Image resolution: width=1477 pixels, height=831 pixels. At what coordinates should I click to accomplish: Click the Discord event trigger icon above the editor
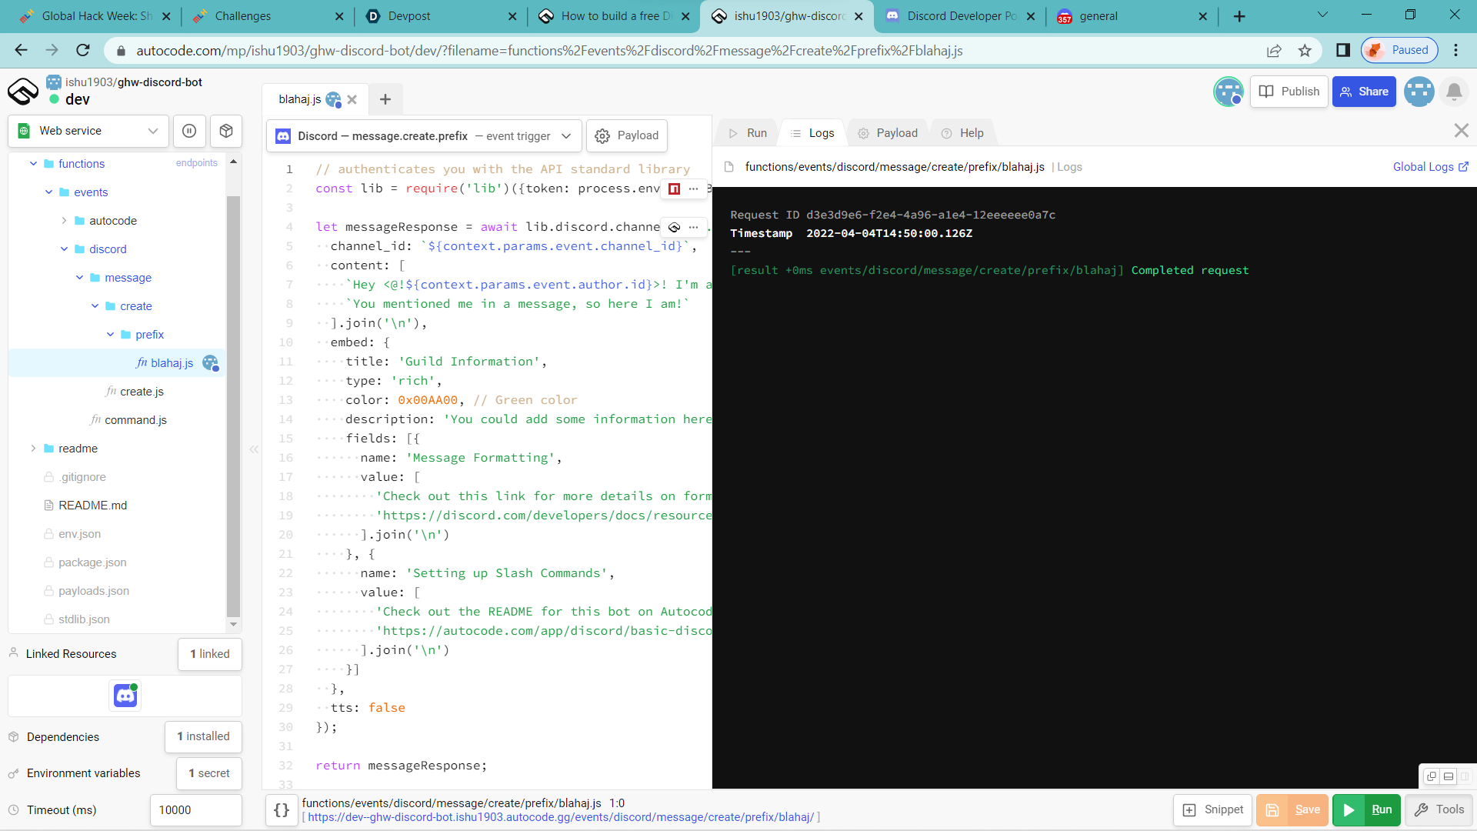tap(282, 135)
